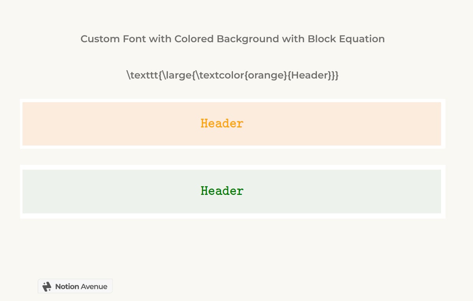Image resolution: width=473 pixels, height=301 pixels.
Task: Click the \texttt command in the code line
Action: [x=142, y=75]
